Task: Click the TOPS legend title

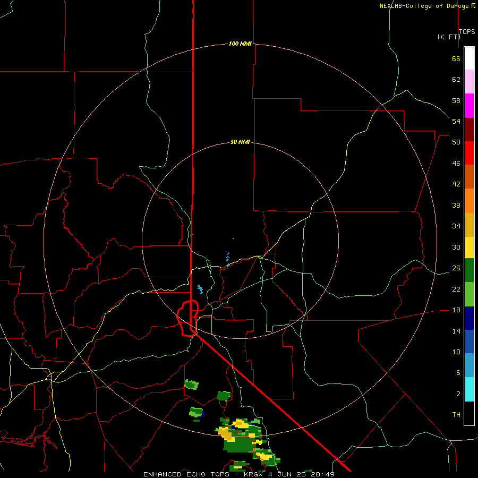Action: (467, 31)
